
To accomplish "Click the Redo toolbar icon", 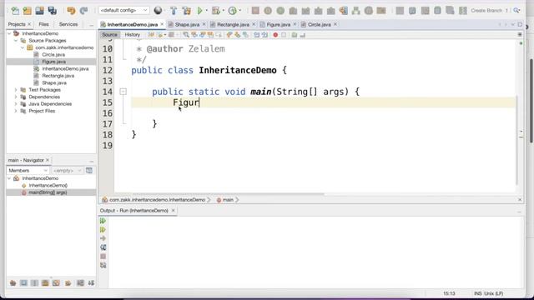I will 83,11.
